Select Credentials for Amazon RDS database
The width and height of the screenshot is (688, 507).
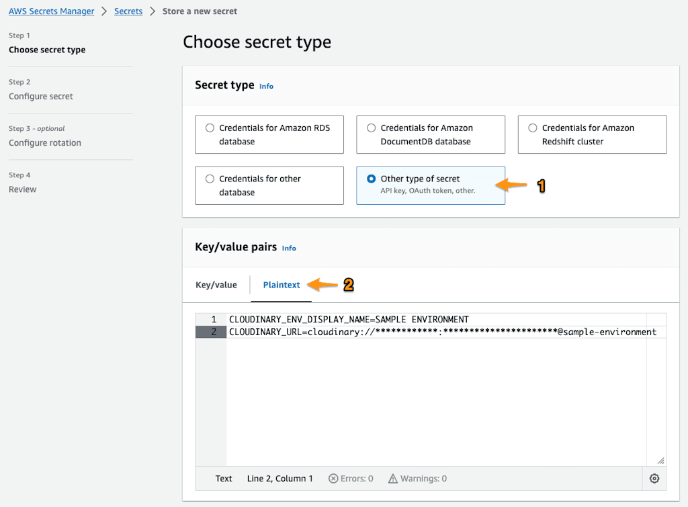pos(269,135)
